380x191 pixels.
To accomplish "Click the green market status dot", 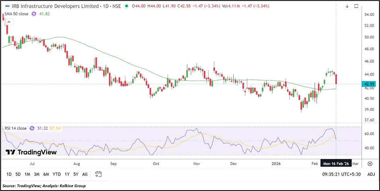I will (x=127, y=6).
